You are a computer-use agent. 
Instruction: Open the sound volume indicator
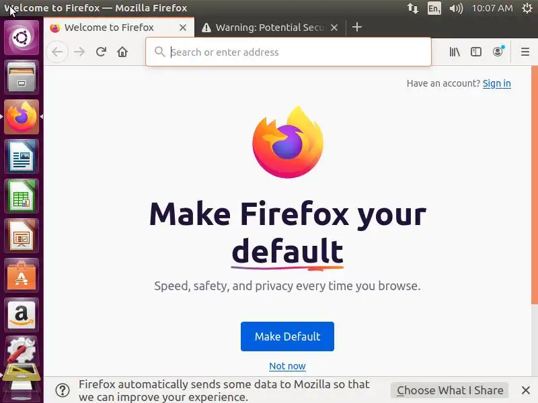point(456,8)
